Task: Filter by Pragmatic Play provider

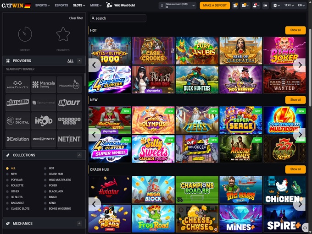Action: tap(69, 85)
